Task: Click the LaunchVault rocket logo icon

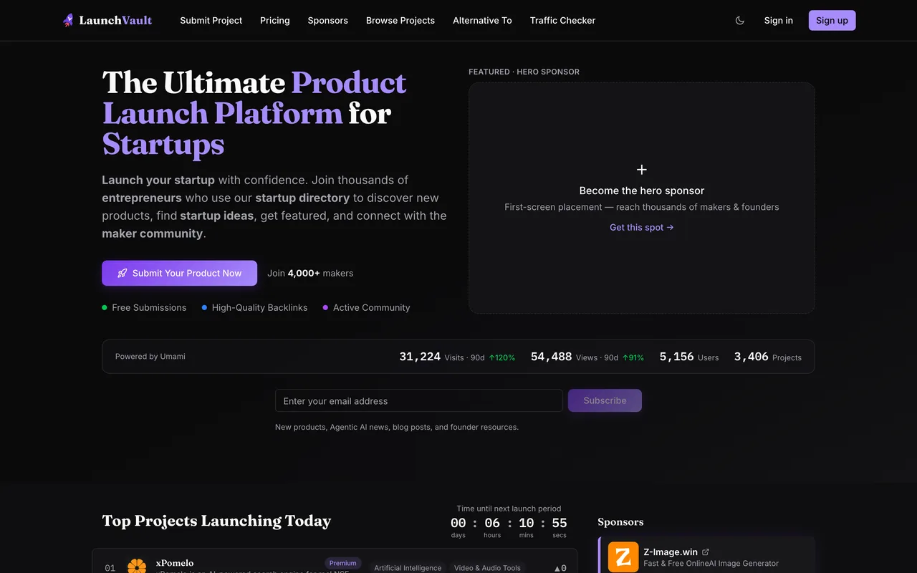Action: tap(68, 20)
